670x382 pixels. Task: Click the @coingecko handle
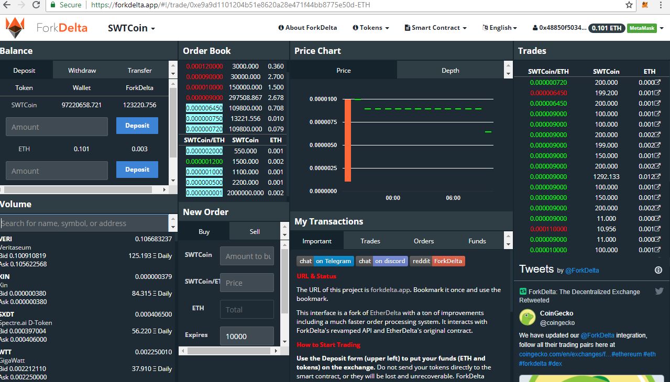click(557, 323)
